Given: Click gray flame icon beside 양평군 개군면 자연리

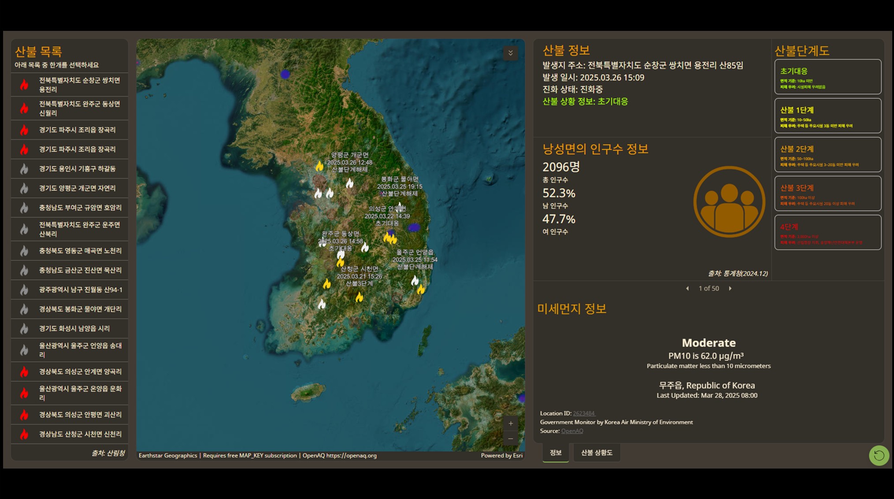Looking at the screenshot, I should click(24, 188).
